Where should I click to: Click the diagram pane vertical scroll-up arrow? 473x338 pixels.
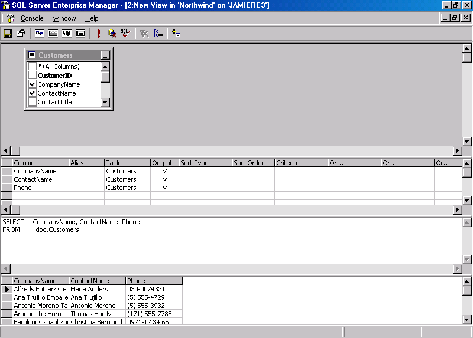click(467, 48)
